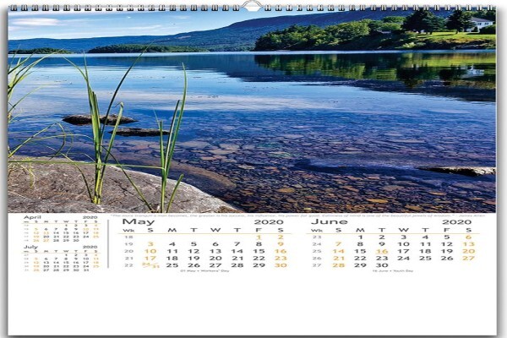Click week number 22 in May

[x=128, y=265]
